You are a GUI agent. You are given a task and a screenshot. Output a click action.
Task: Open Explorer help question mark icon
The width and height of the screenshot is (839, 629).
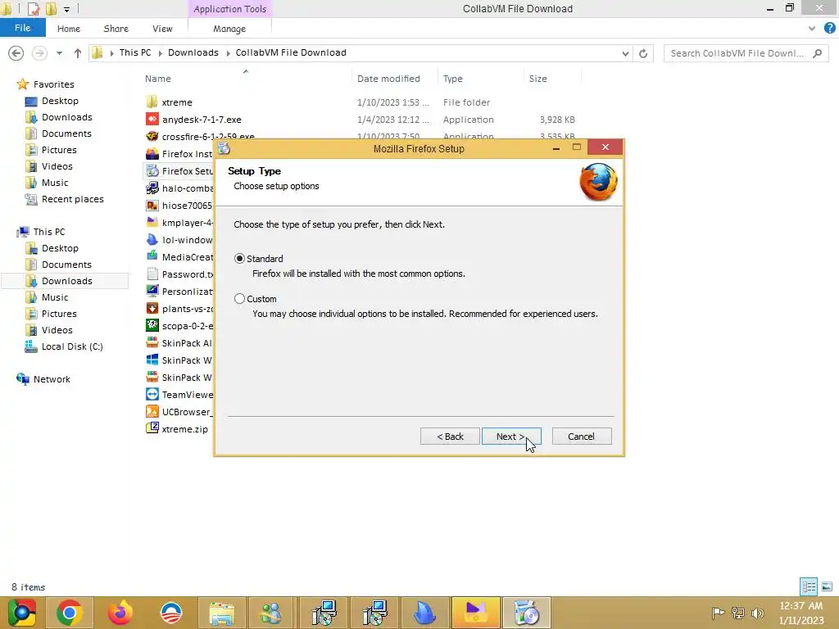(x=829, y=29)
